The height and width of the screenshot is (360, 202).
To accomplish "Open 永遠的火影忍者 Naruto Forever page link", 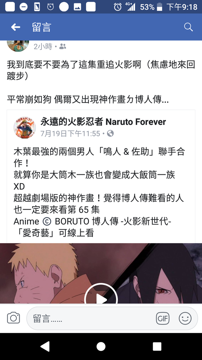I will [103, 122].
